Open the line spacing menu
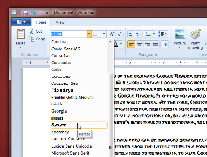Image resolution: width=207 pixels, height=157 pixels. pos(163,34)
